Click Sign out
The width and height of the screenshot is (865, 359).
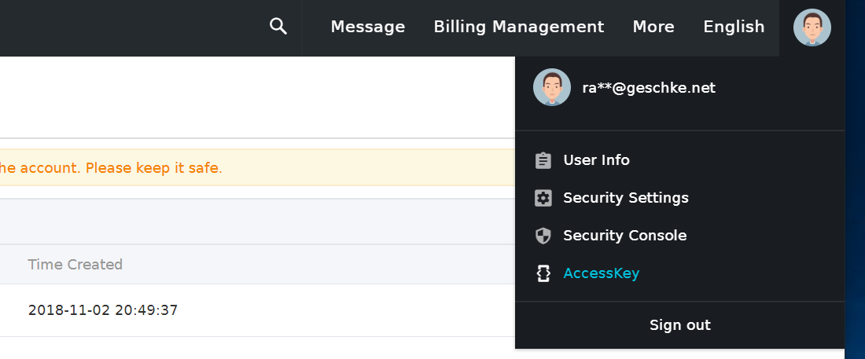680,324
